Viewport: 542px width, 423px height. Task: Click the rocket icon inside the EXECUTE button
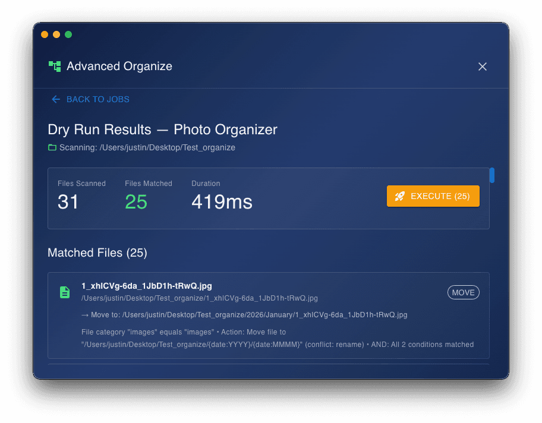tap(399, 195)
